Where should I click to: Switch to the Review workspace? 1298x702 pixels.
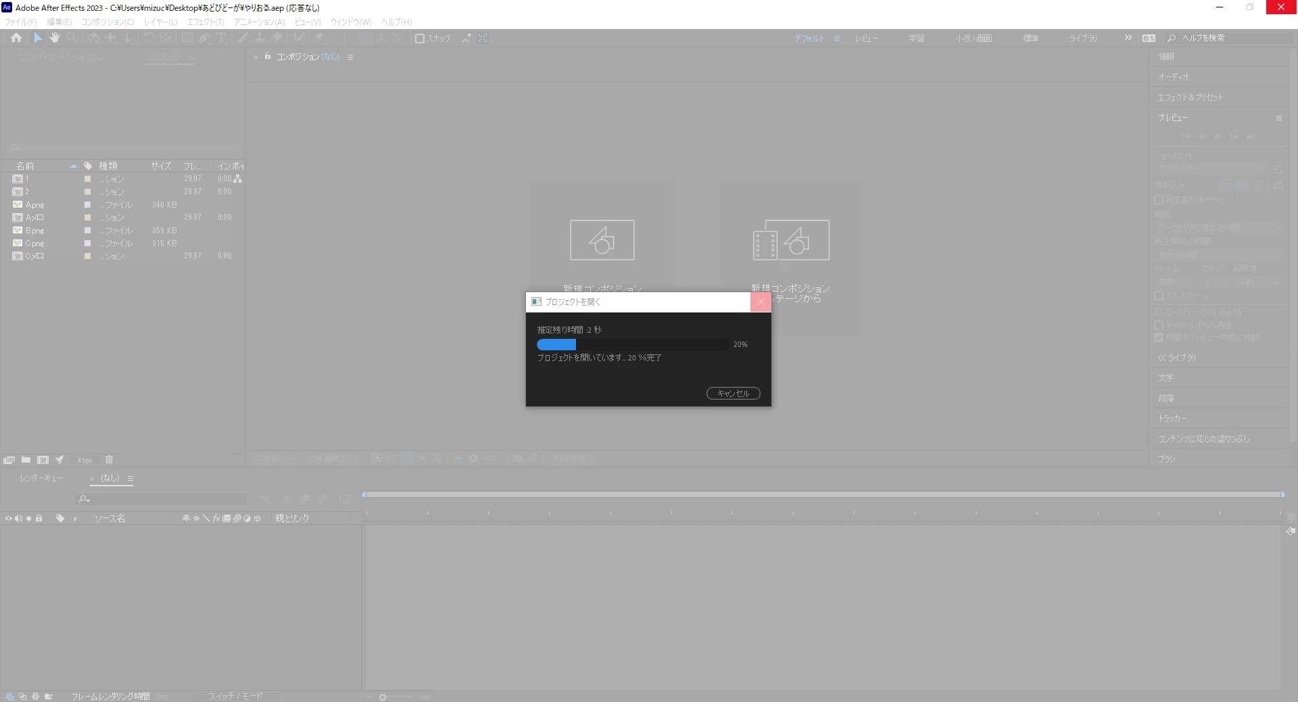pyautogui.click(x=867, y=39)
